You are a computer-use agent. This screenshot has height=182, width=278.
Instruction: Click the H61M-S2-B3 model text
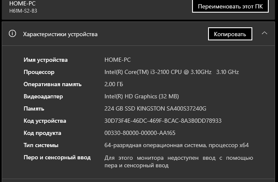pyautogui.click(x=23, y=11)
